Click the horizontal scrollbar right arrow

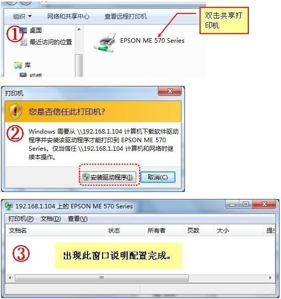(270, 277)
